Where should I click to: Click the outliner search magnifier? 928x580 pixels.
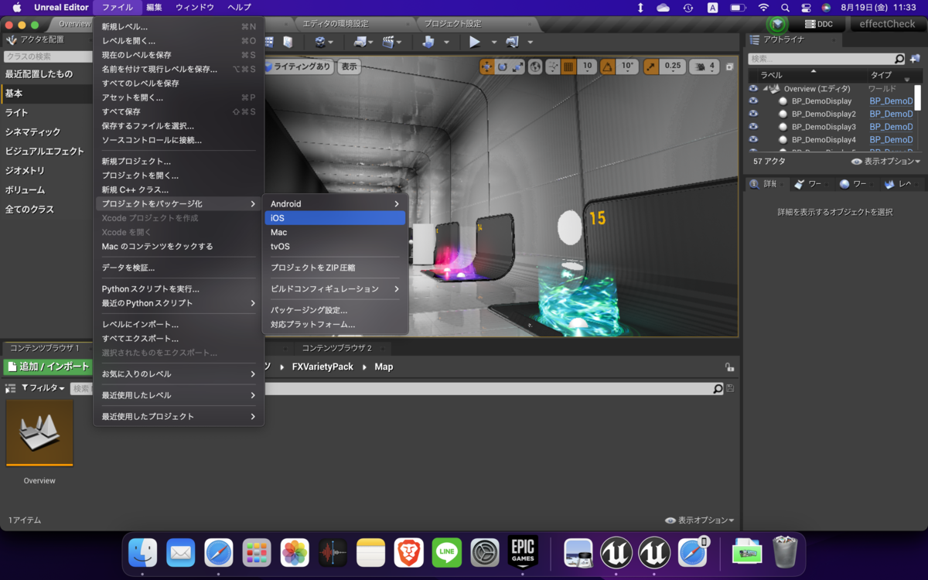tap(899, 59)
